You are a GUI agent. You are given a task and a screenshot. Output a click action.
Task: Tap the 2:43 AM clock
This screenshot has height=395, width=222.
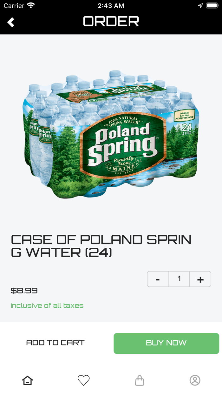coord(111,6)
